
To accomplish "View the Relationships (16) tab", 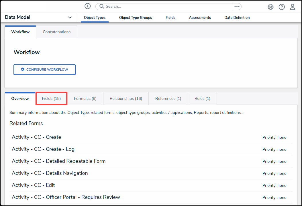I will click(x=126, y=98).
